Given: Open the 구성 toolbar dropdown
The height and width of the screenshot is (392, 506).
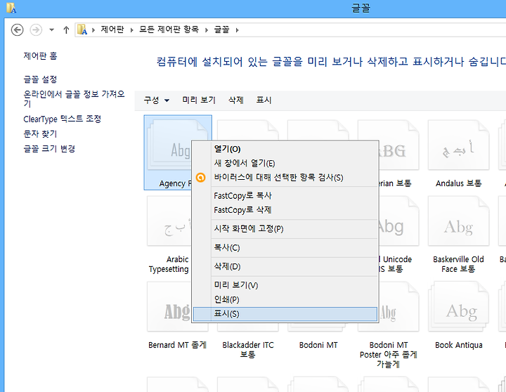Looking at the screenshot, I should pyautogui.click(x=157, y=100).
